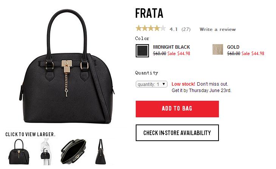This screenshot has height=169, width=276.
Task: Open the Write a review link
Action: coord(217,29)
